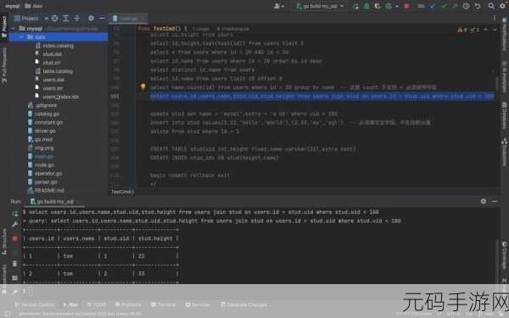Click the red Stop button in the top toolbar
Viewport: 509px width, 318px height.
406,6
